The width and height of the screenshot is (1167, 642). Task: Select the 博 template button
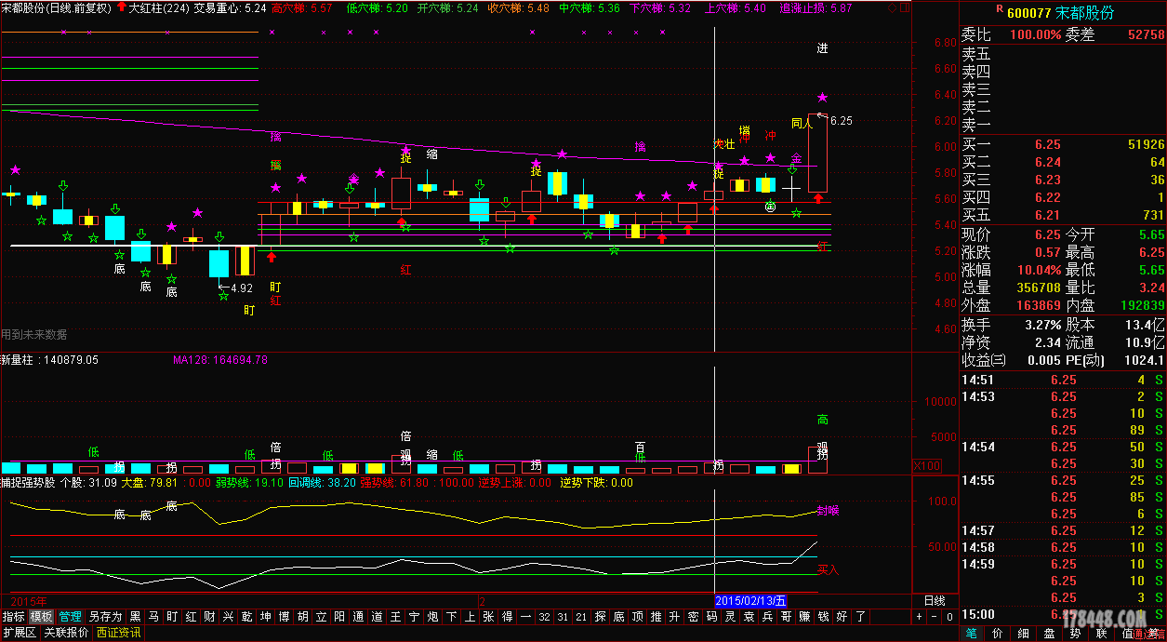[284, 616]
